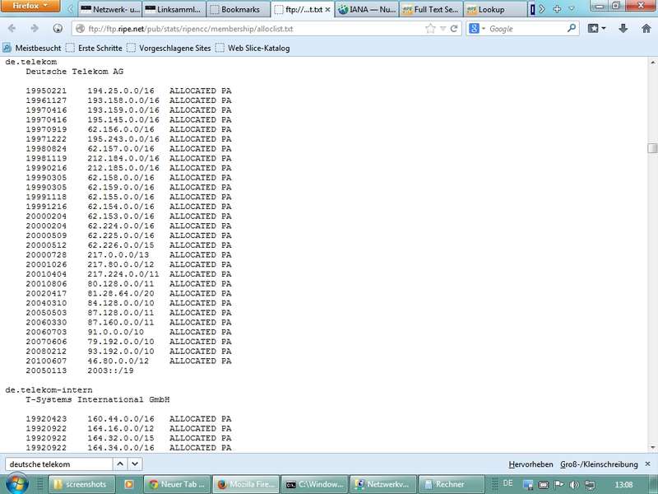This screenshot has height=494, width=658.
Task: Switch to Rechner calculator taskbar item
Action: click(452, 484)
